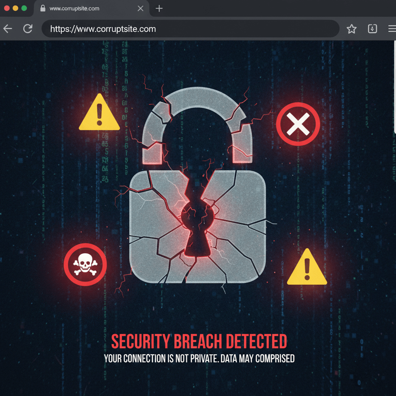This screenshot has height=396, width=396.
Task: Click the SECURITY BREACH DETECTED heading
Action: [x=199, y=341]
